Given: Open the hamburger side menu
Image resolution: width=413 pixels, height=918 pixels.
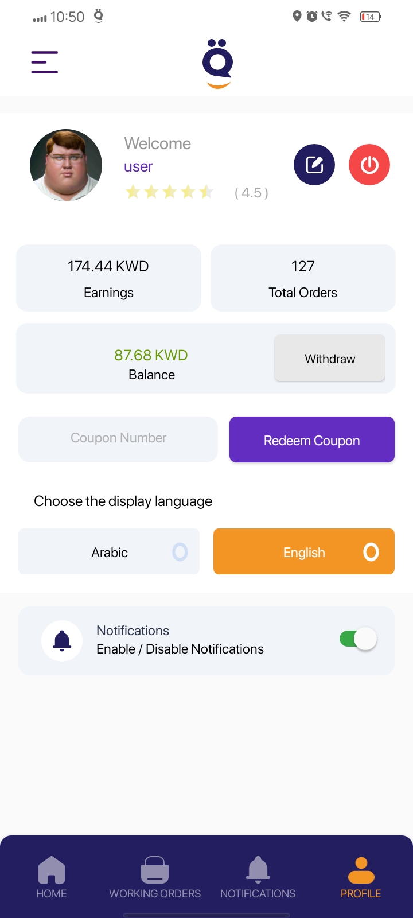Looking at the screenshot, I should [45, 62].
